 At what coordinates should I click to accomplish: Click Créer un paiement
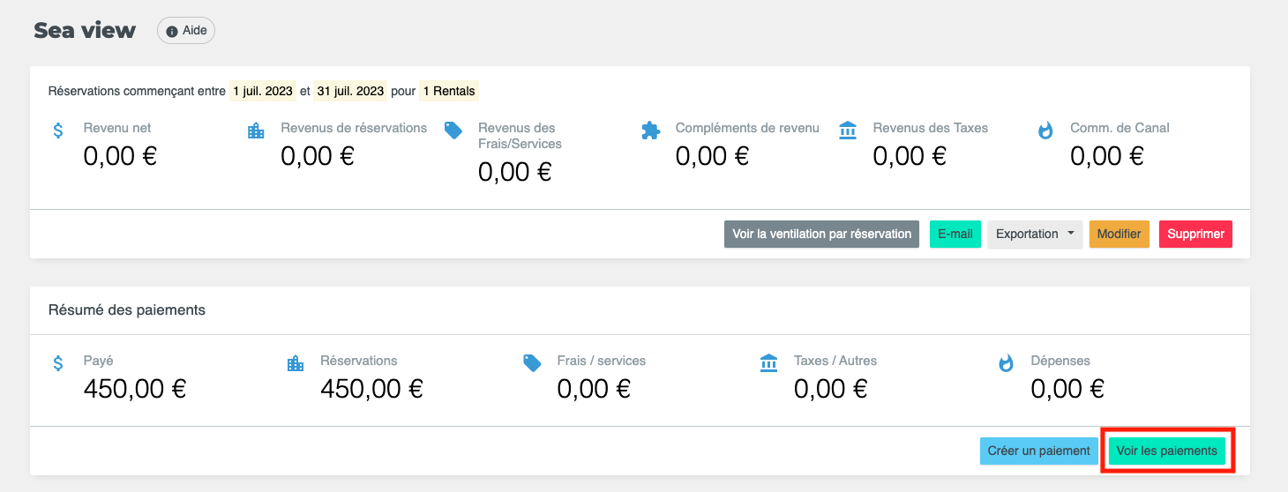1038,451
